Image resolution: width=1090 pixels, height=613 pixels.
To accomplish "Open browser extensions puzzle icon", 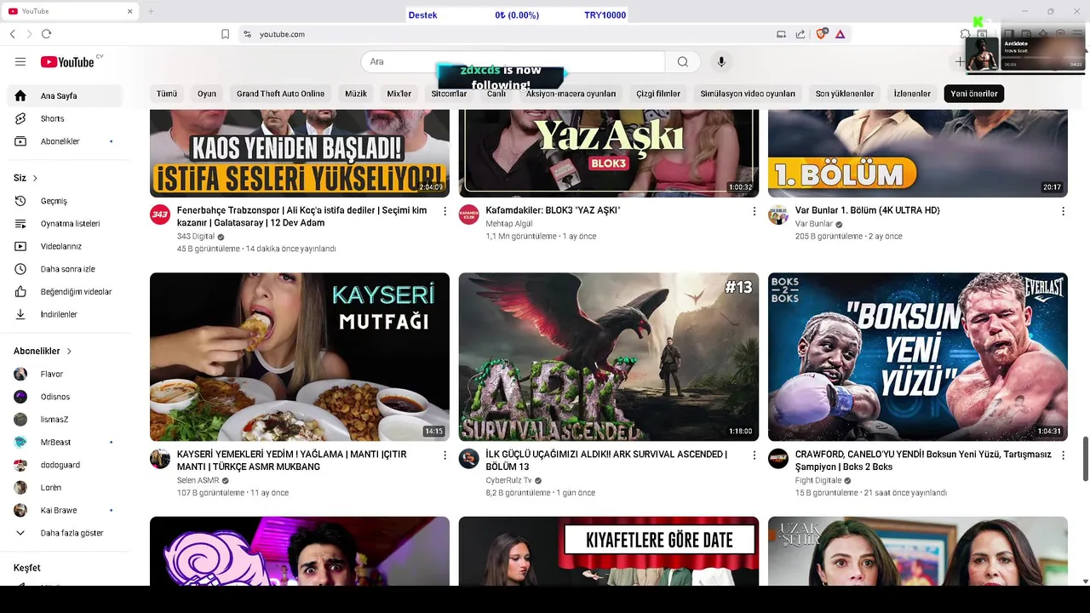I will click(x=965, y=34).
